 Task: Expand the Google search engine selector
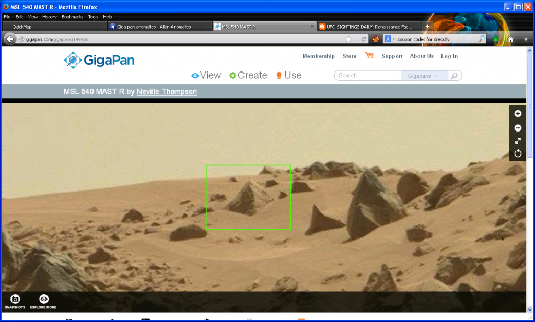pyautogui.click(x=390, y=39)
